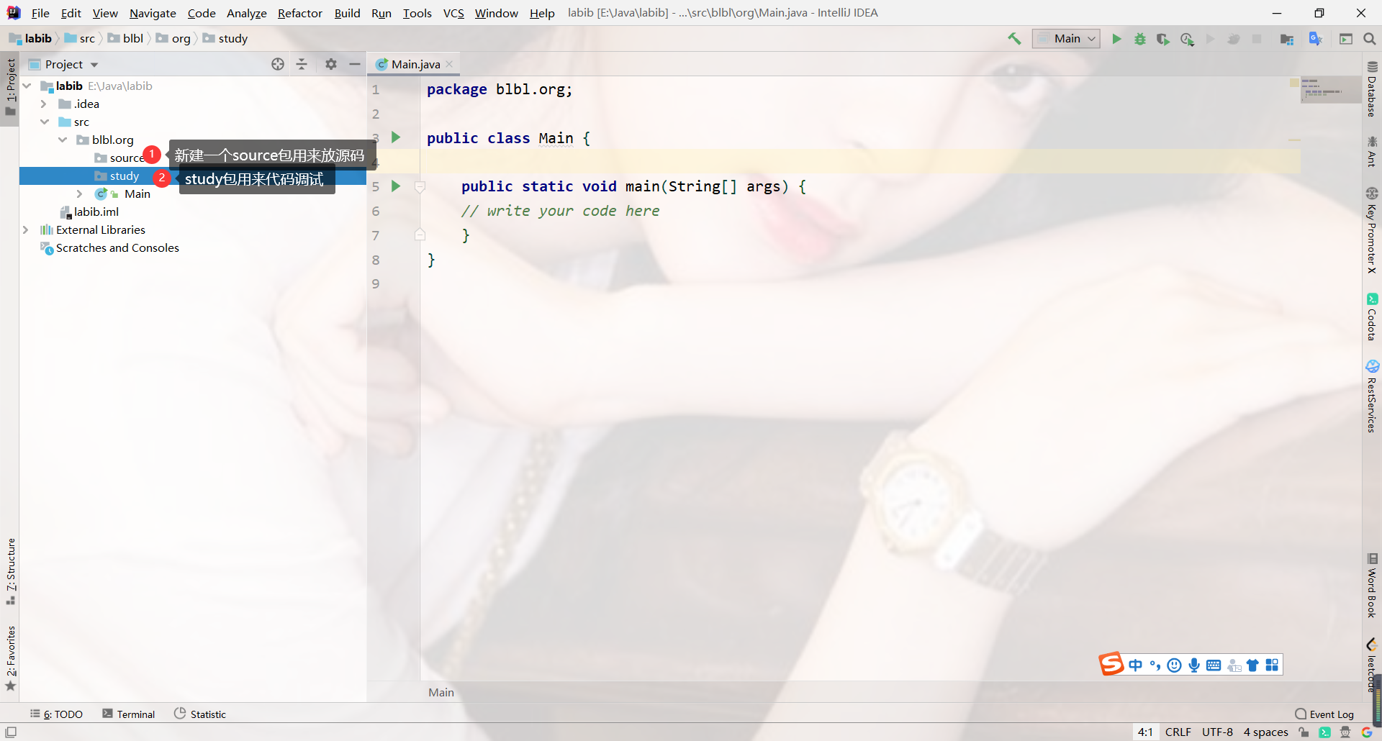Close the Main.java tab
The height and width of the screenshot is (741, 1382).
click(x=449, y=64)
